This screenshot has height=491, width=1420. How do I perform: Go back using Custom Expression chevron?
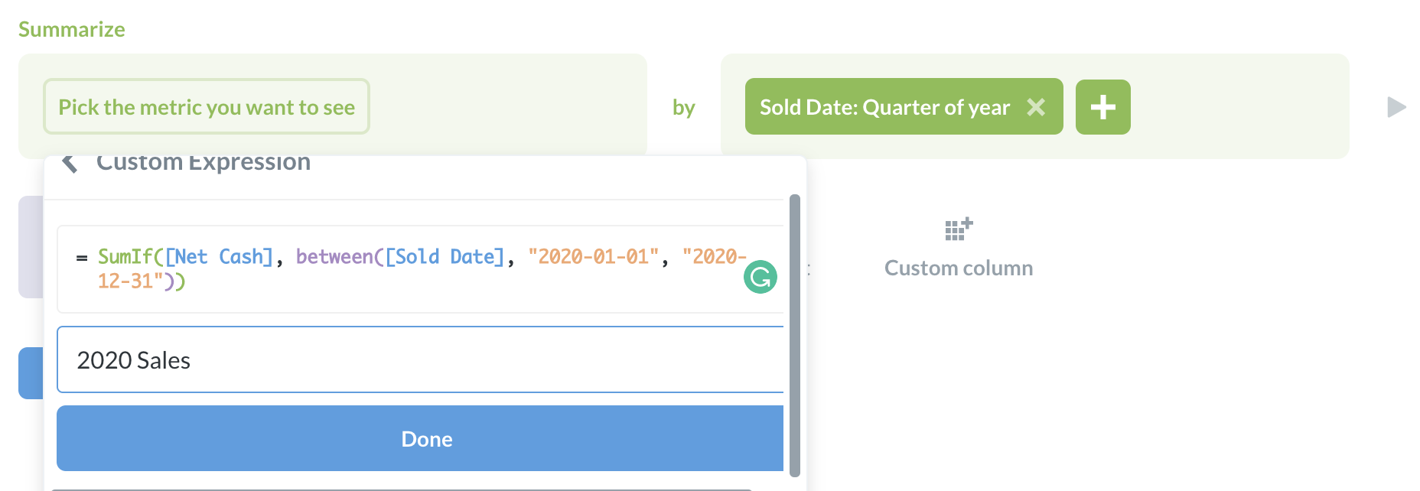click(x=70, y=162)
